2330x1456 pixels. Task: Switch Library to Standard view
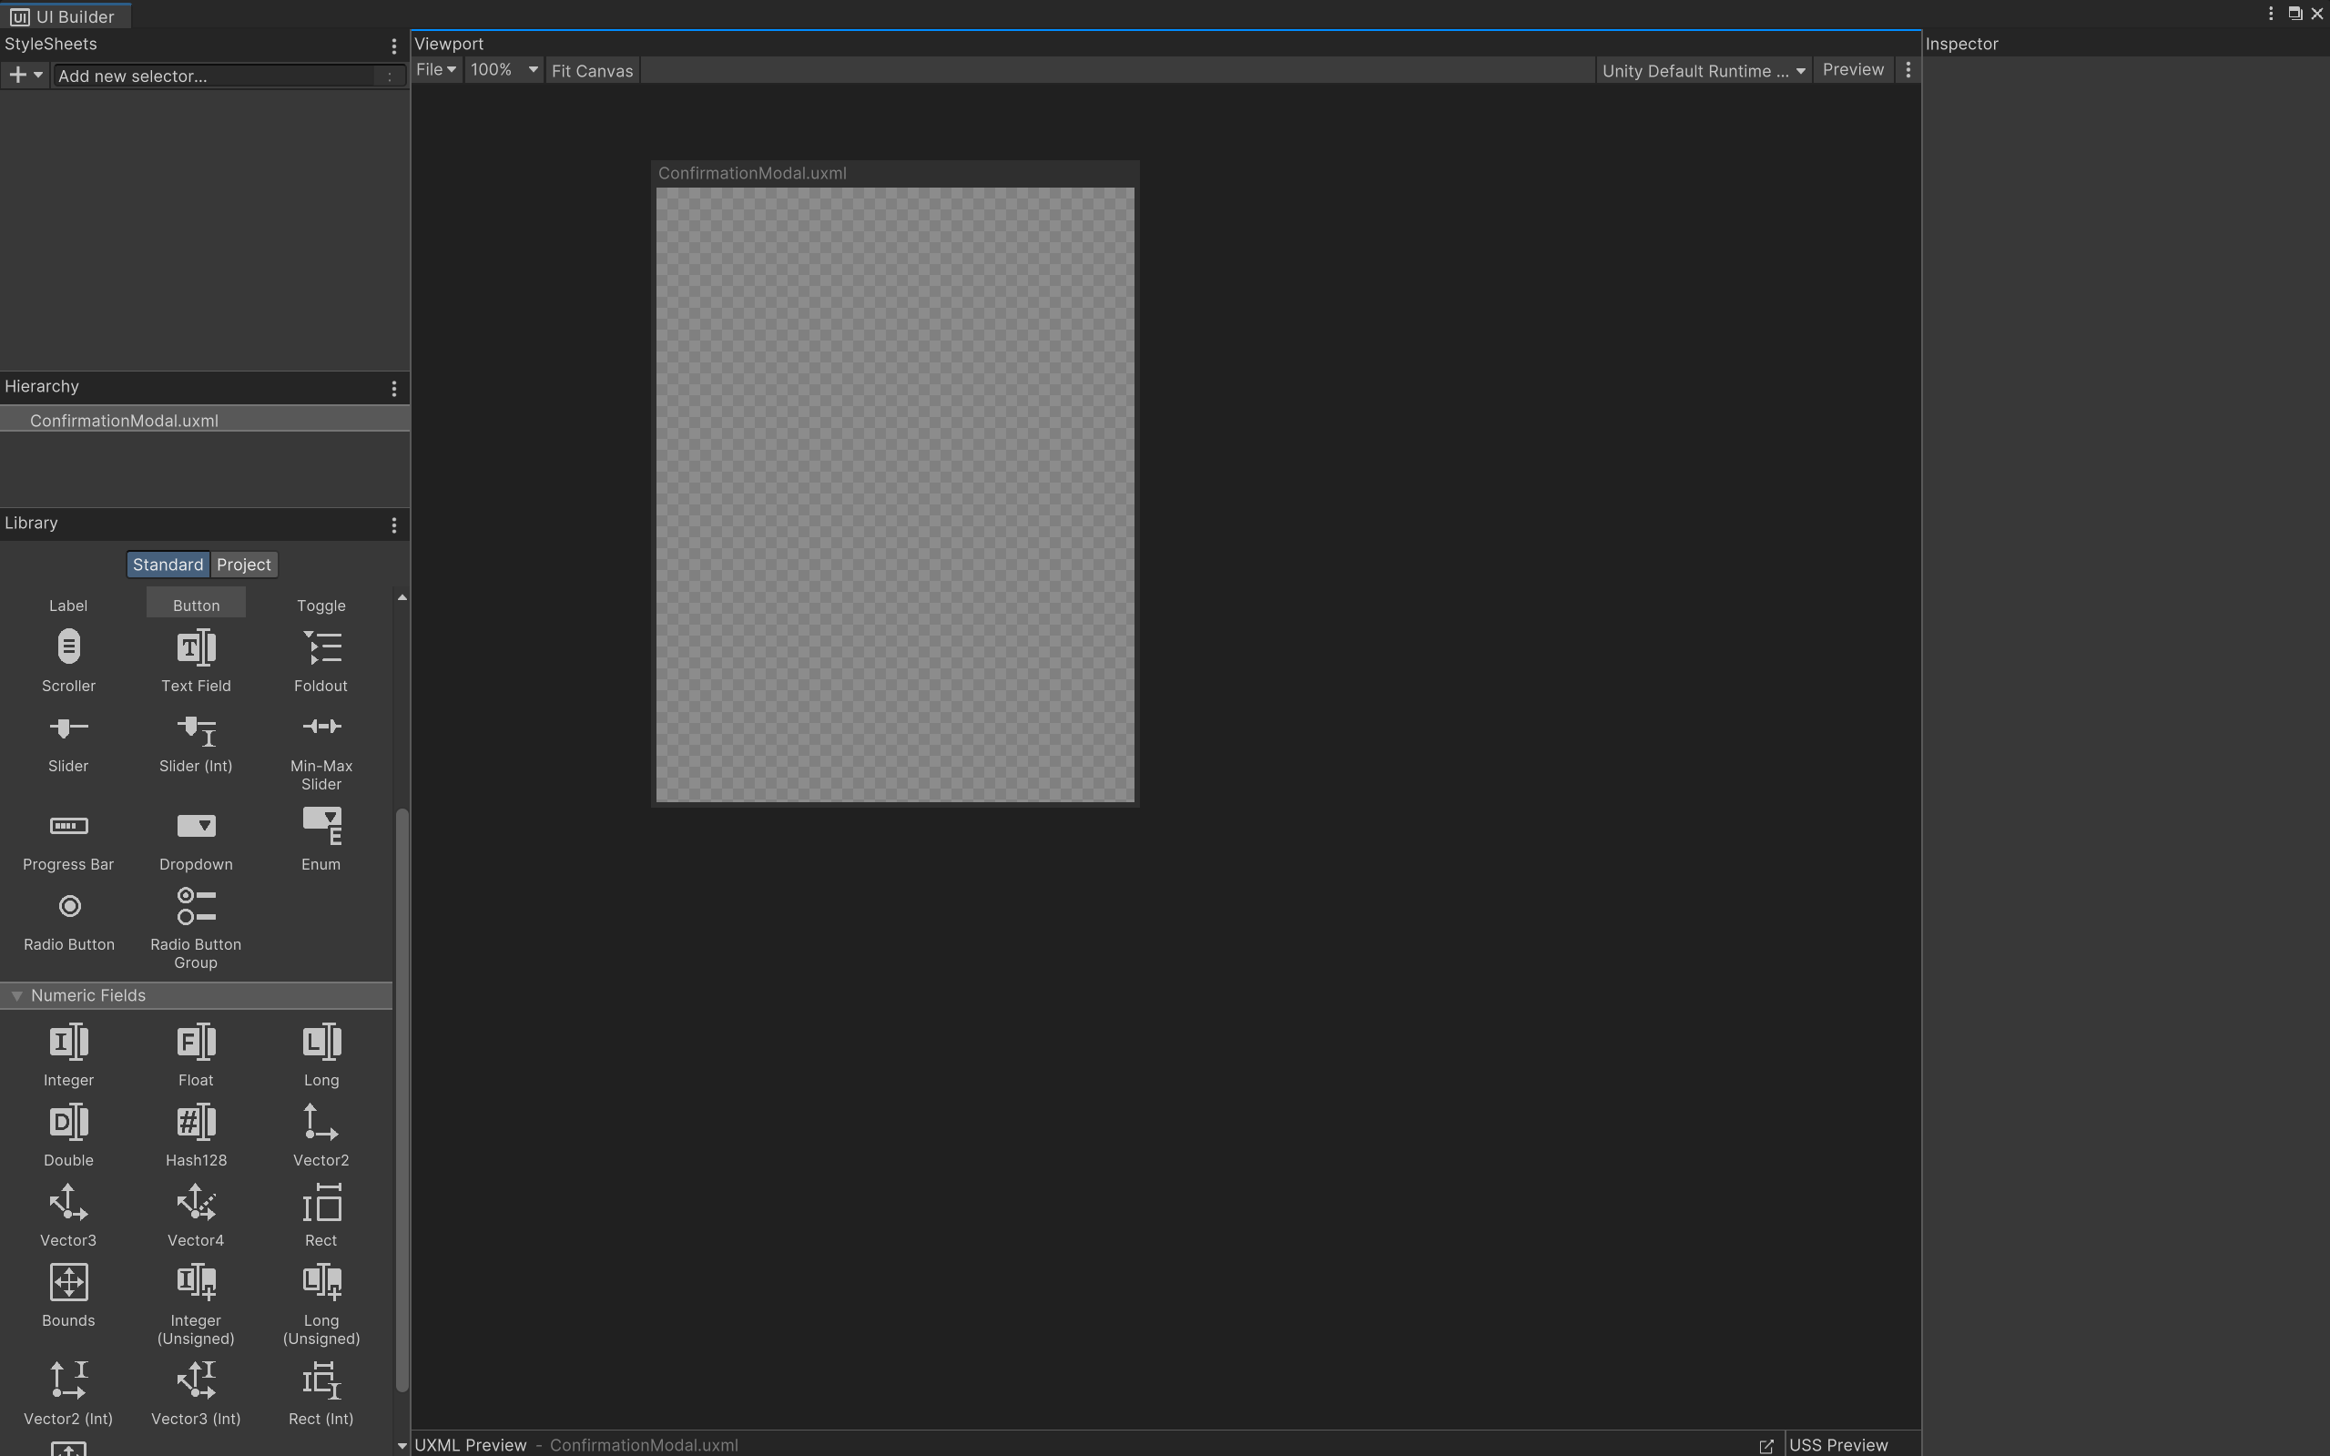pyautogui.click(x=168, y=565)
